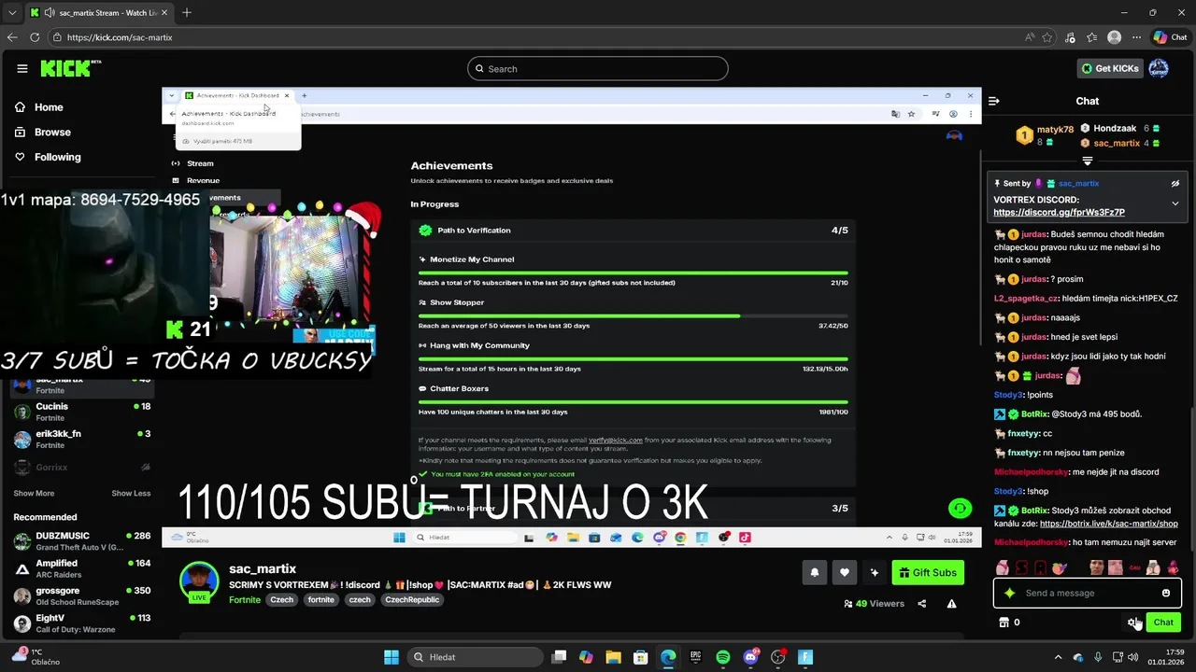Select the CzechRepublic tag
This screenshot has height=672, width=1196.
click(x=412, y=600)
